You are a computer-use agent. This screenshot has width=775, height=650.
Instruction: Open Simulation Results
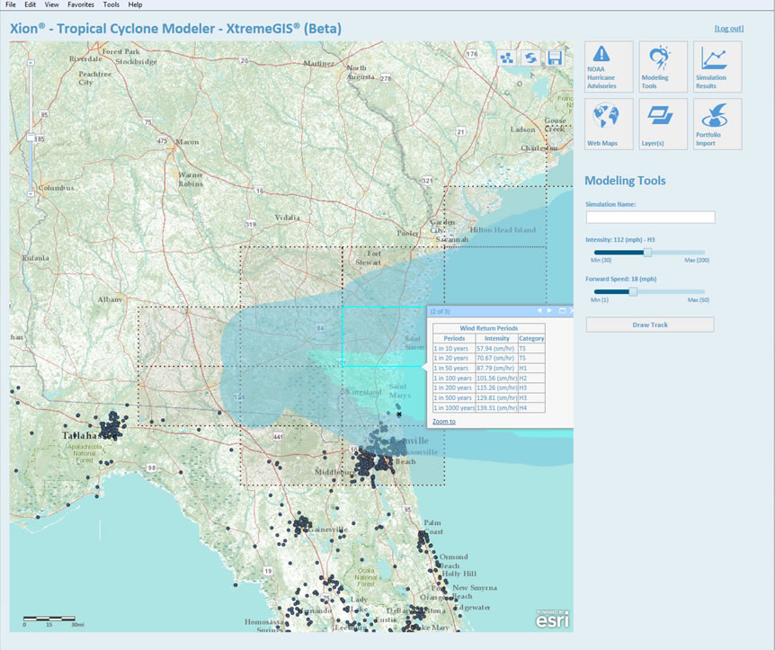click(x=717, y=66)
